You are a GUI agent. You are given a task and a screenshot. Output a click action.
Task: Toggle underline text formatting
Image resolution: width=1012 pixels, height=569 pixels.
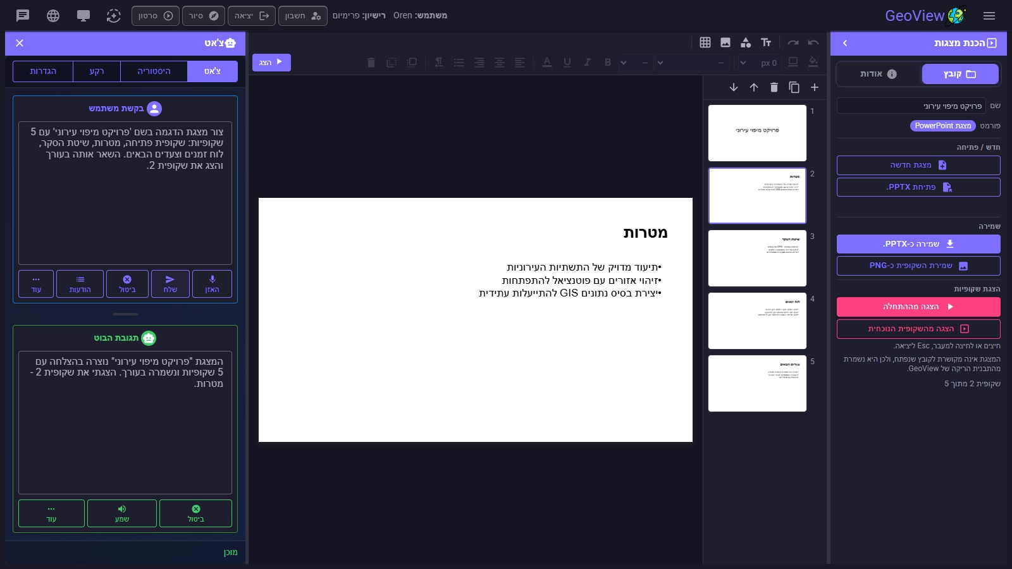pyautogui.click(x=567, y=62)
